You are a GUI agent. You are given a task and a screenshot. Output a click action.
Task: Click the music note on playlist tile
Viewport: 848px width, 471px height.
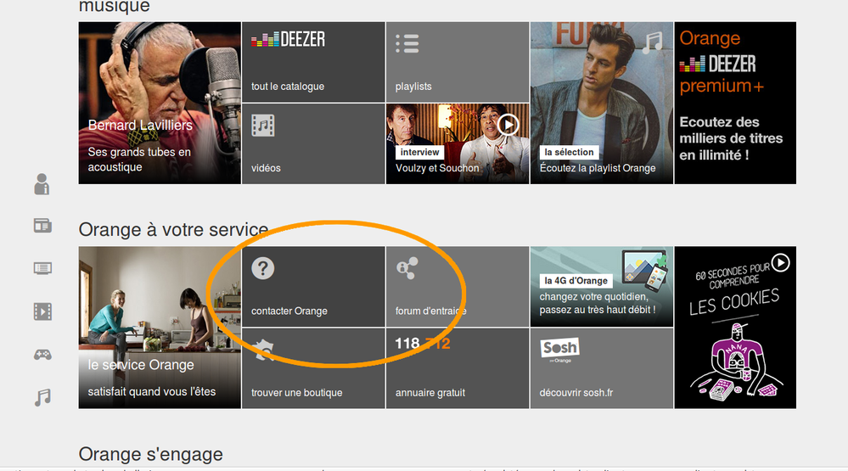653,42
